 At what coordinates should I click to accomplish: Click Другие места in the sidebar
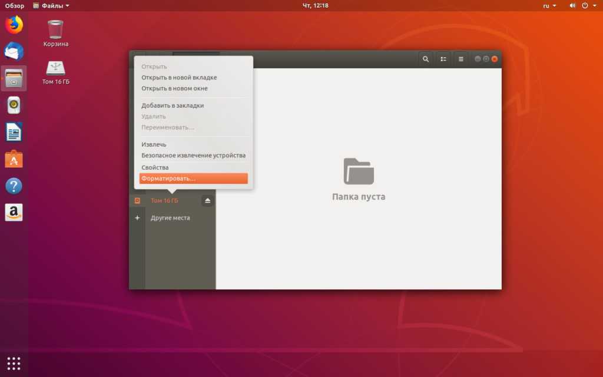(170, 218)
